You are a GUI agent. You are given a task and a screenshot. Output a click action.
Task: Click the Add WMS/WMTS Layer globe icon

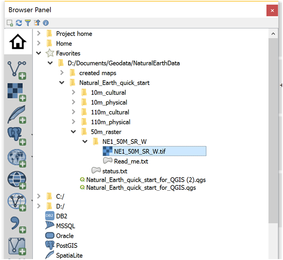click(17, 158)
